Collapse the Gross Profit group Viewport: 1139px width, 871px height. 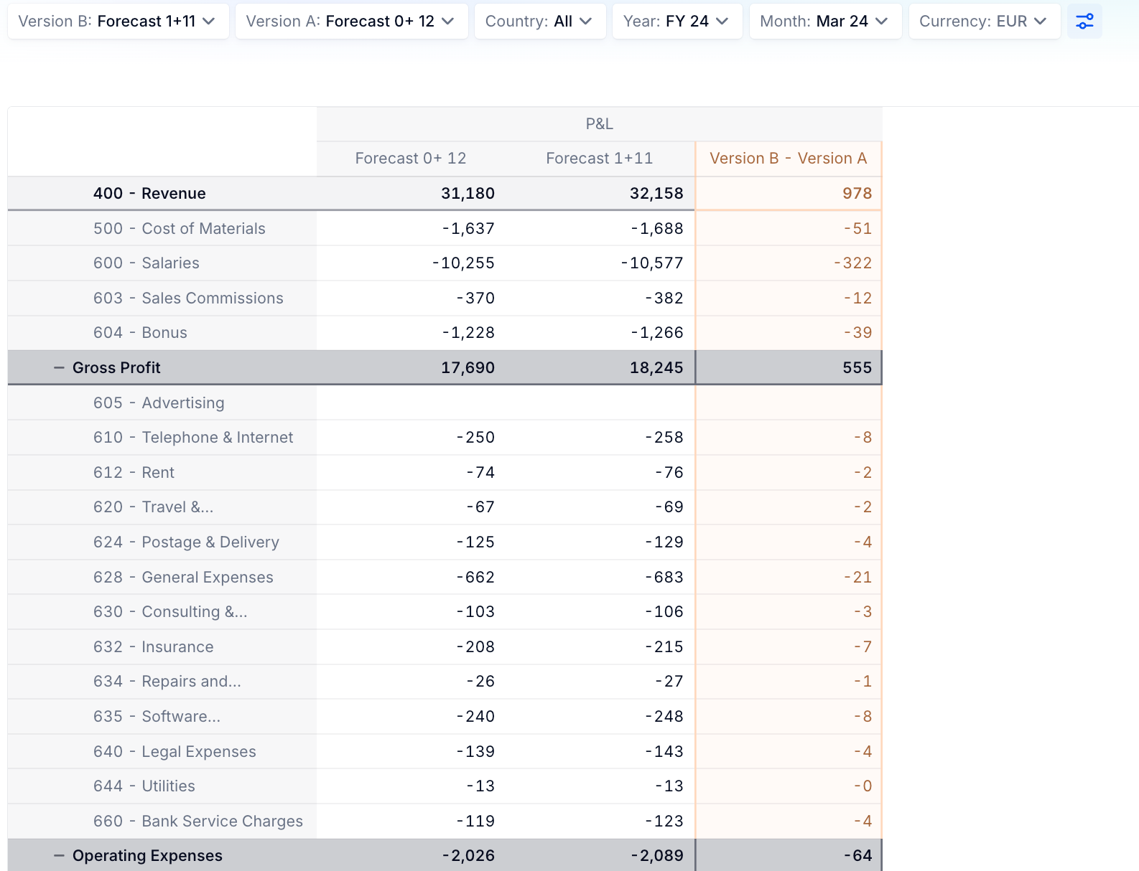click(x=59, y=367)
